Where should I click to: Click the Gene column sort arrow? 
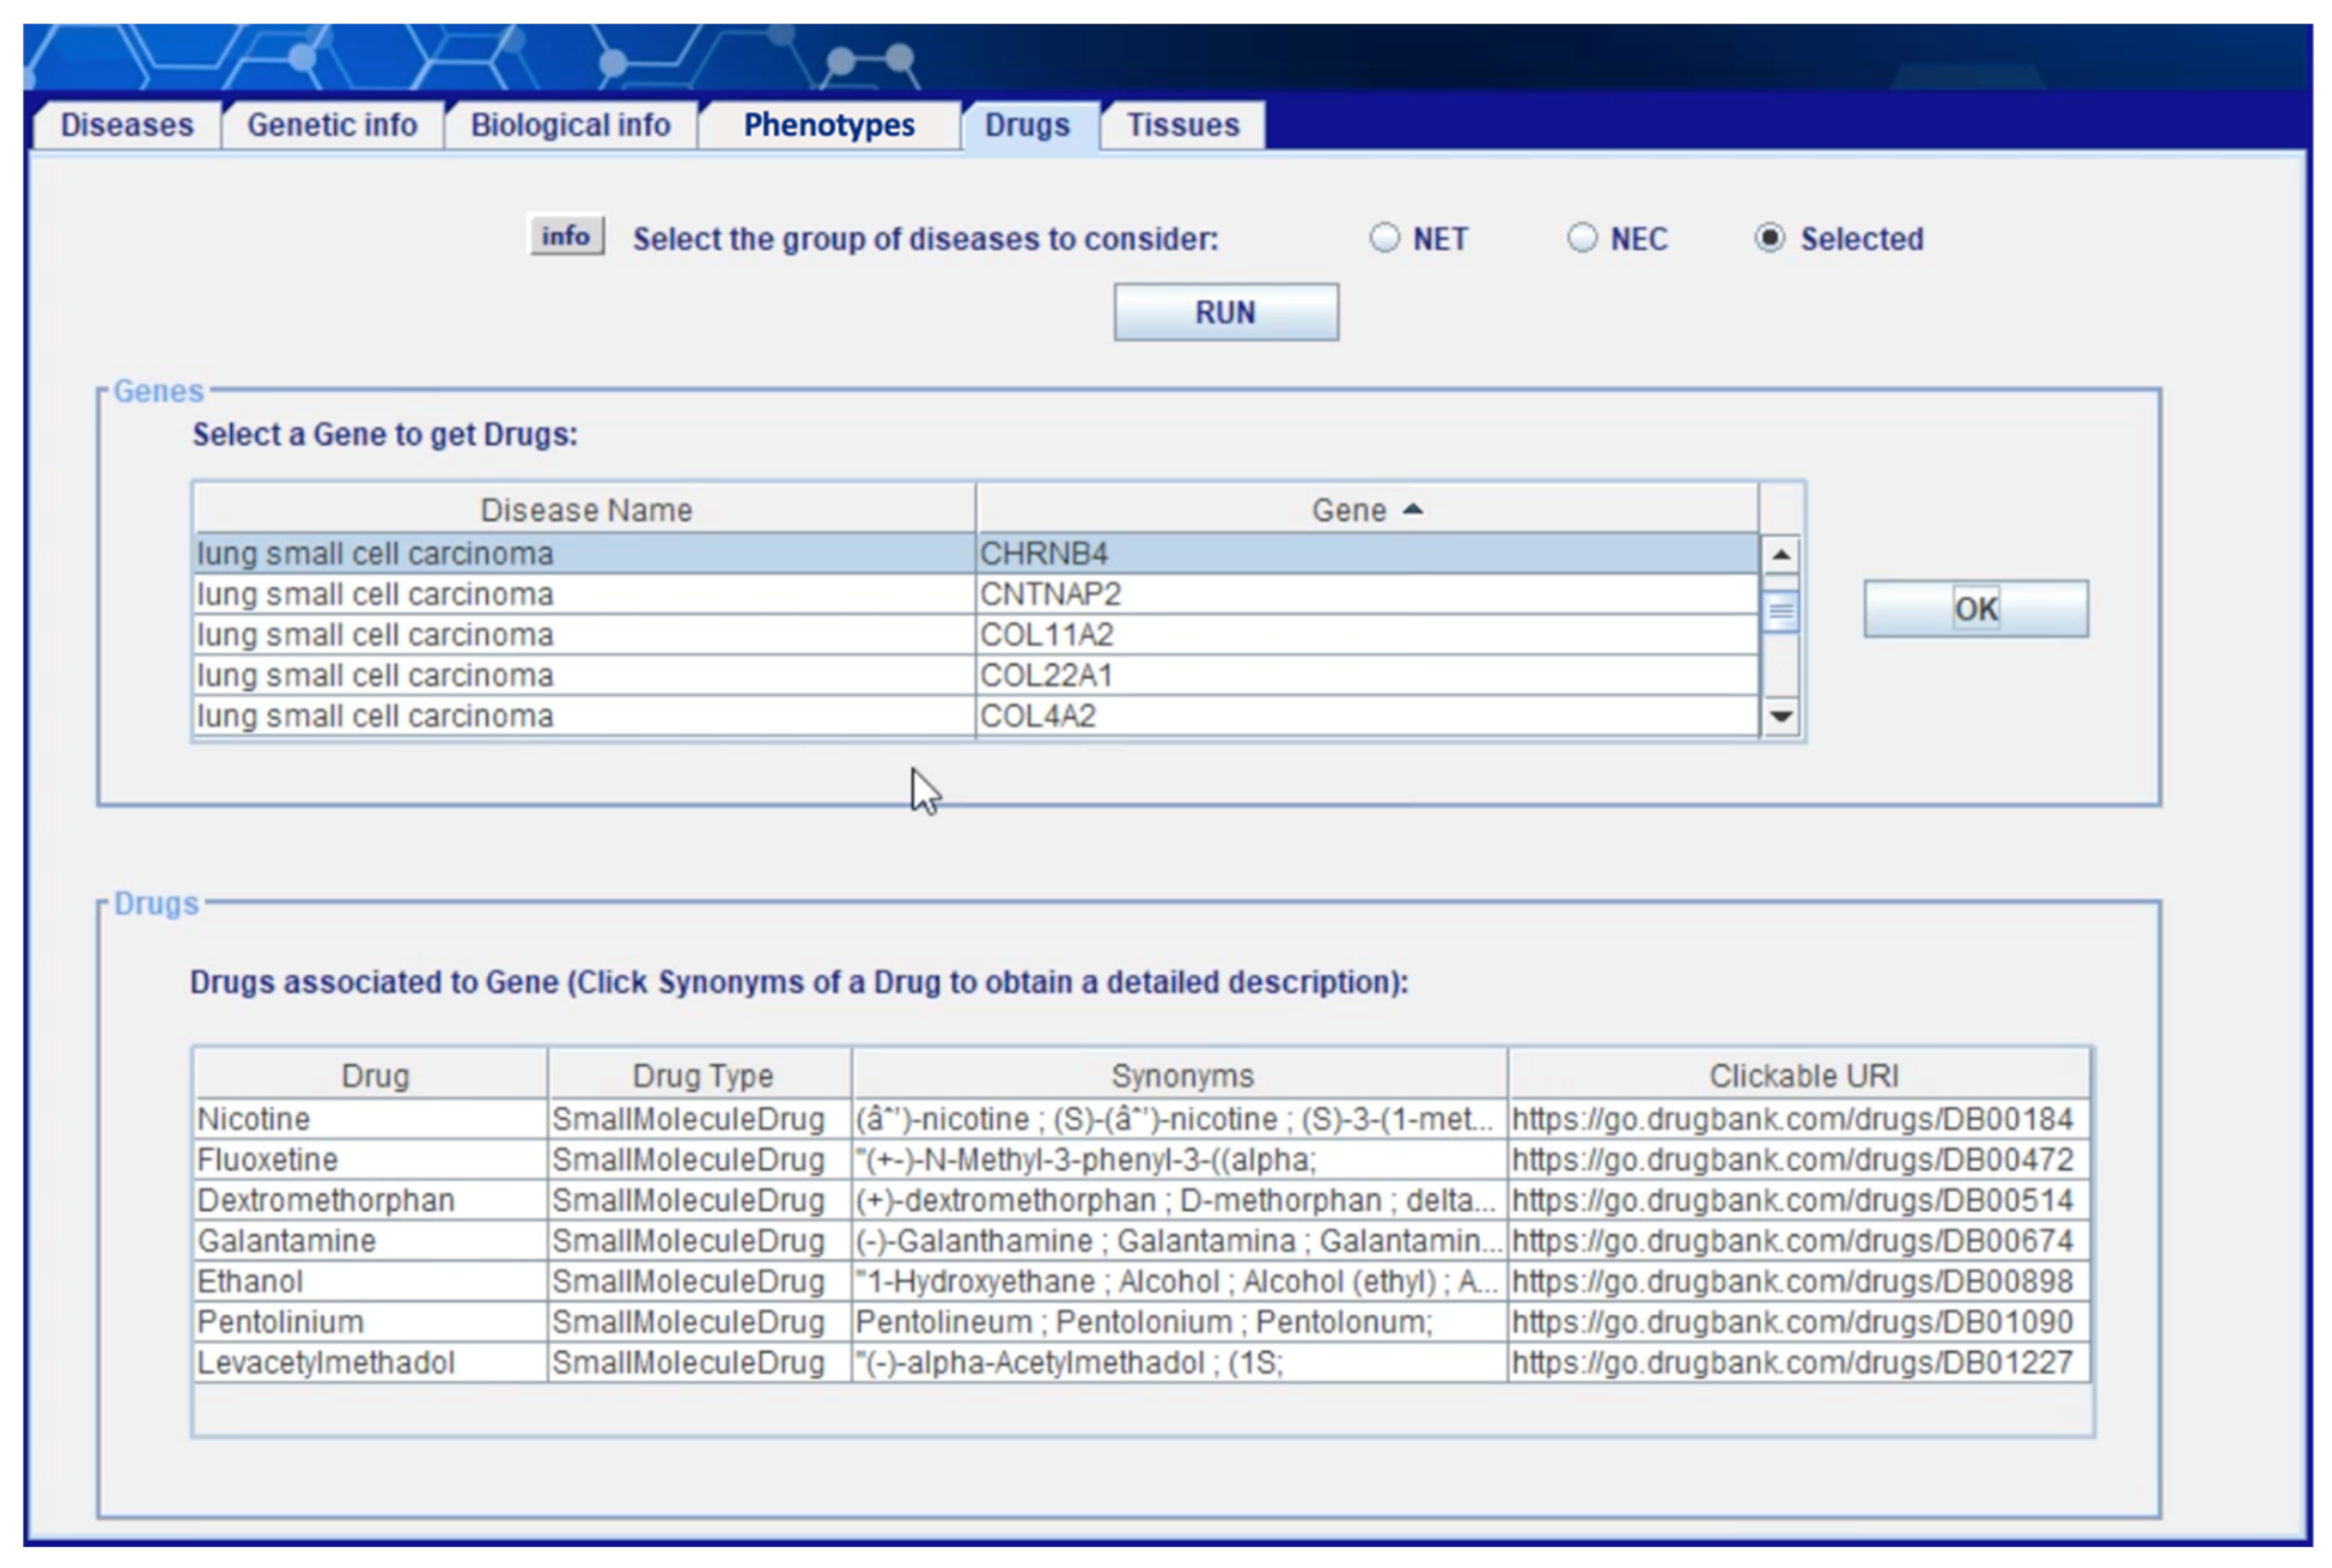(x=1413, y=509)
